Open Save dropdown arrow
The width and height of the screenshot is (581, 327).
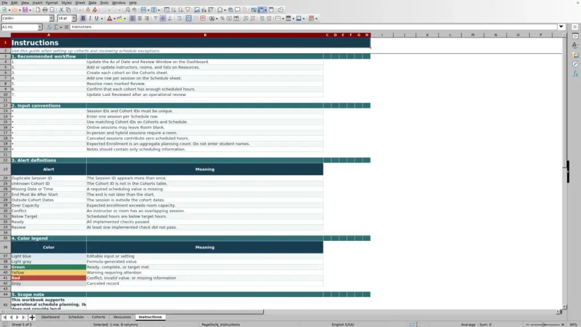click(30, 10)
